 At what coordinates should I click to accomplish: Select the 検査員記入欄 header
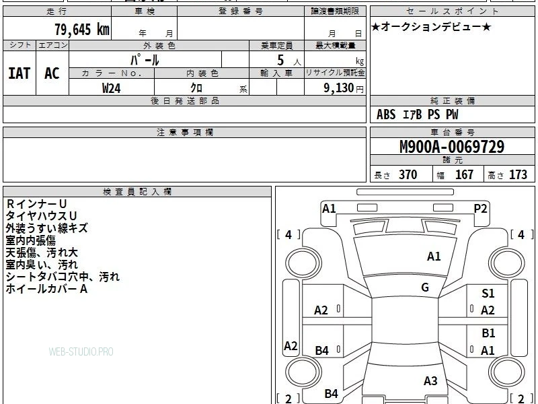coord(137,192)
